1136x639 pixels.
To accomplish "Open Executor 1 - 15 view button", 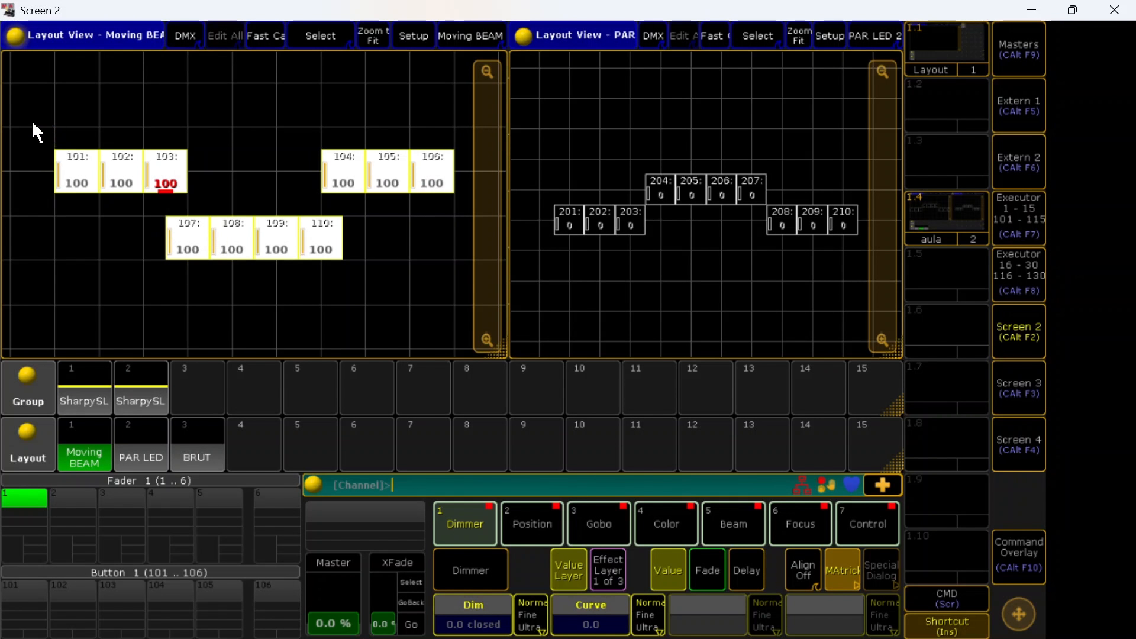I will [1018, 218].
